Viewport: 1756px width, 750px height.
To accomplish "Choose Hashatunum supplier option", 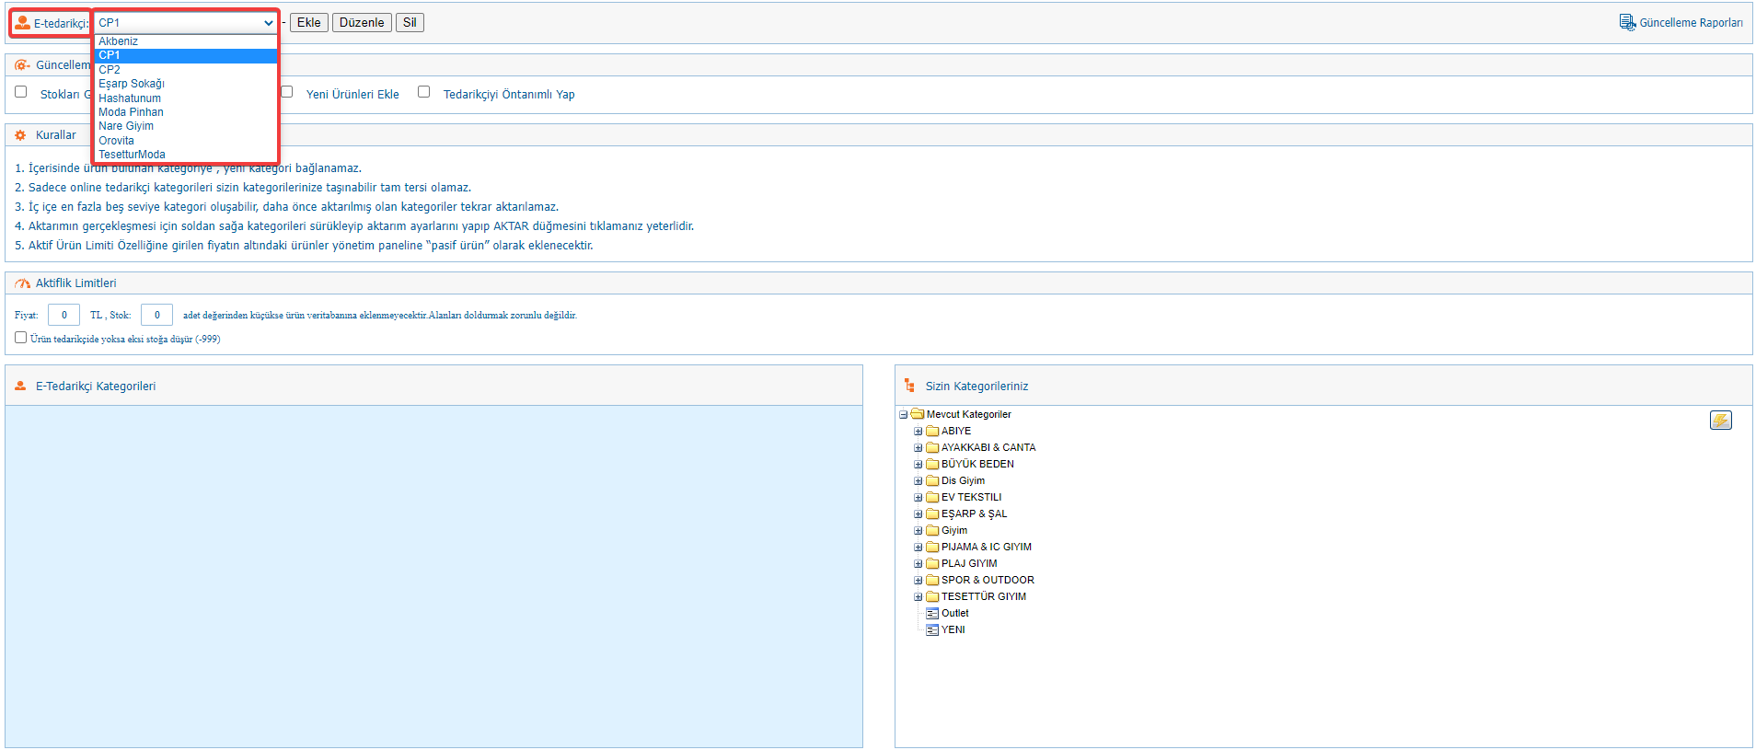I will point(187,98).
